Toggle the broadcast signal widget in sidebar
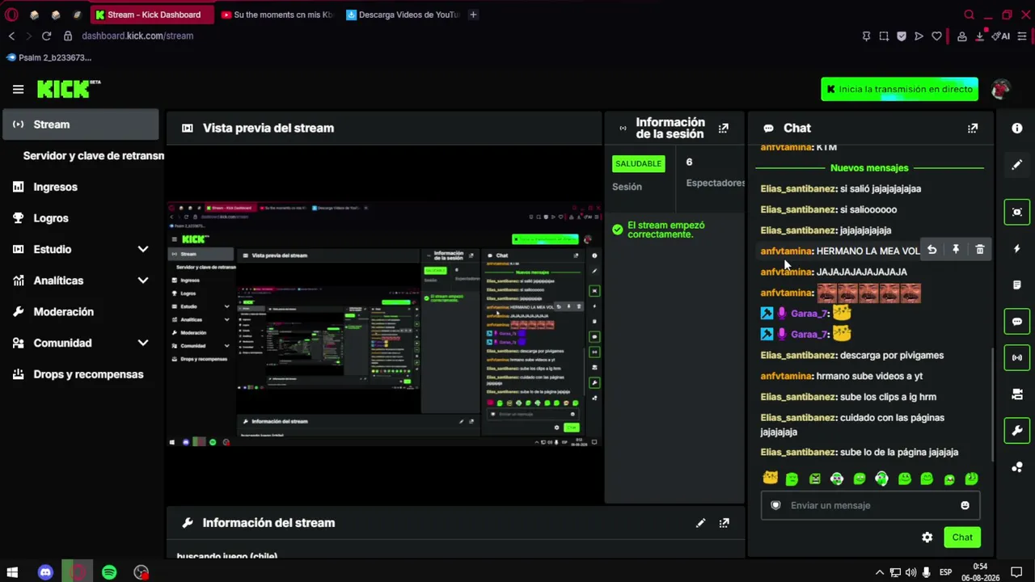This screenshot has height=582, width=1035. [x=1017, y=357]
